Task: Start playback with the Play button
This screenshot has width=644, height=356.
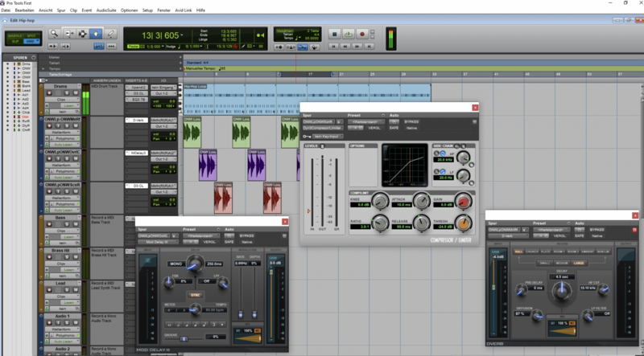Action: (x=348, y=34)
